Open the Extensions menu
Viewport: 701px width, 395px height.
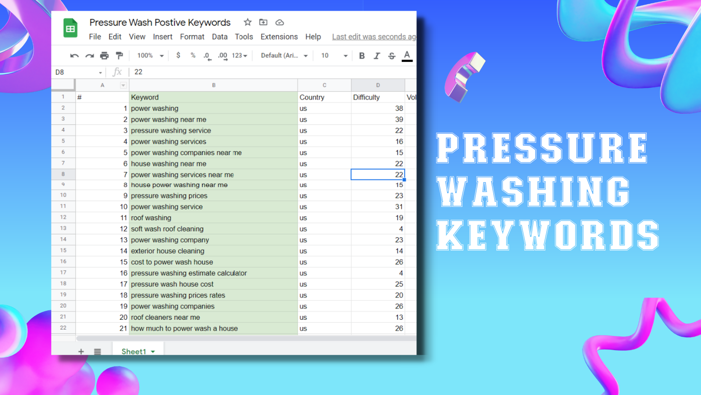279,37
